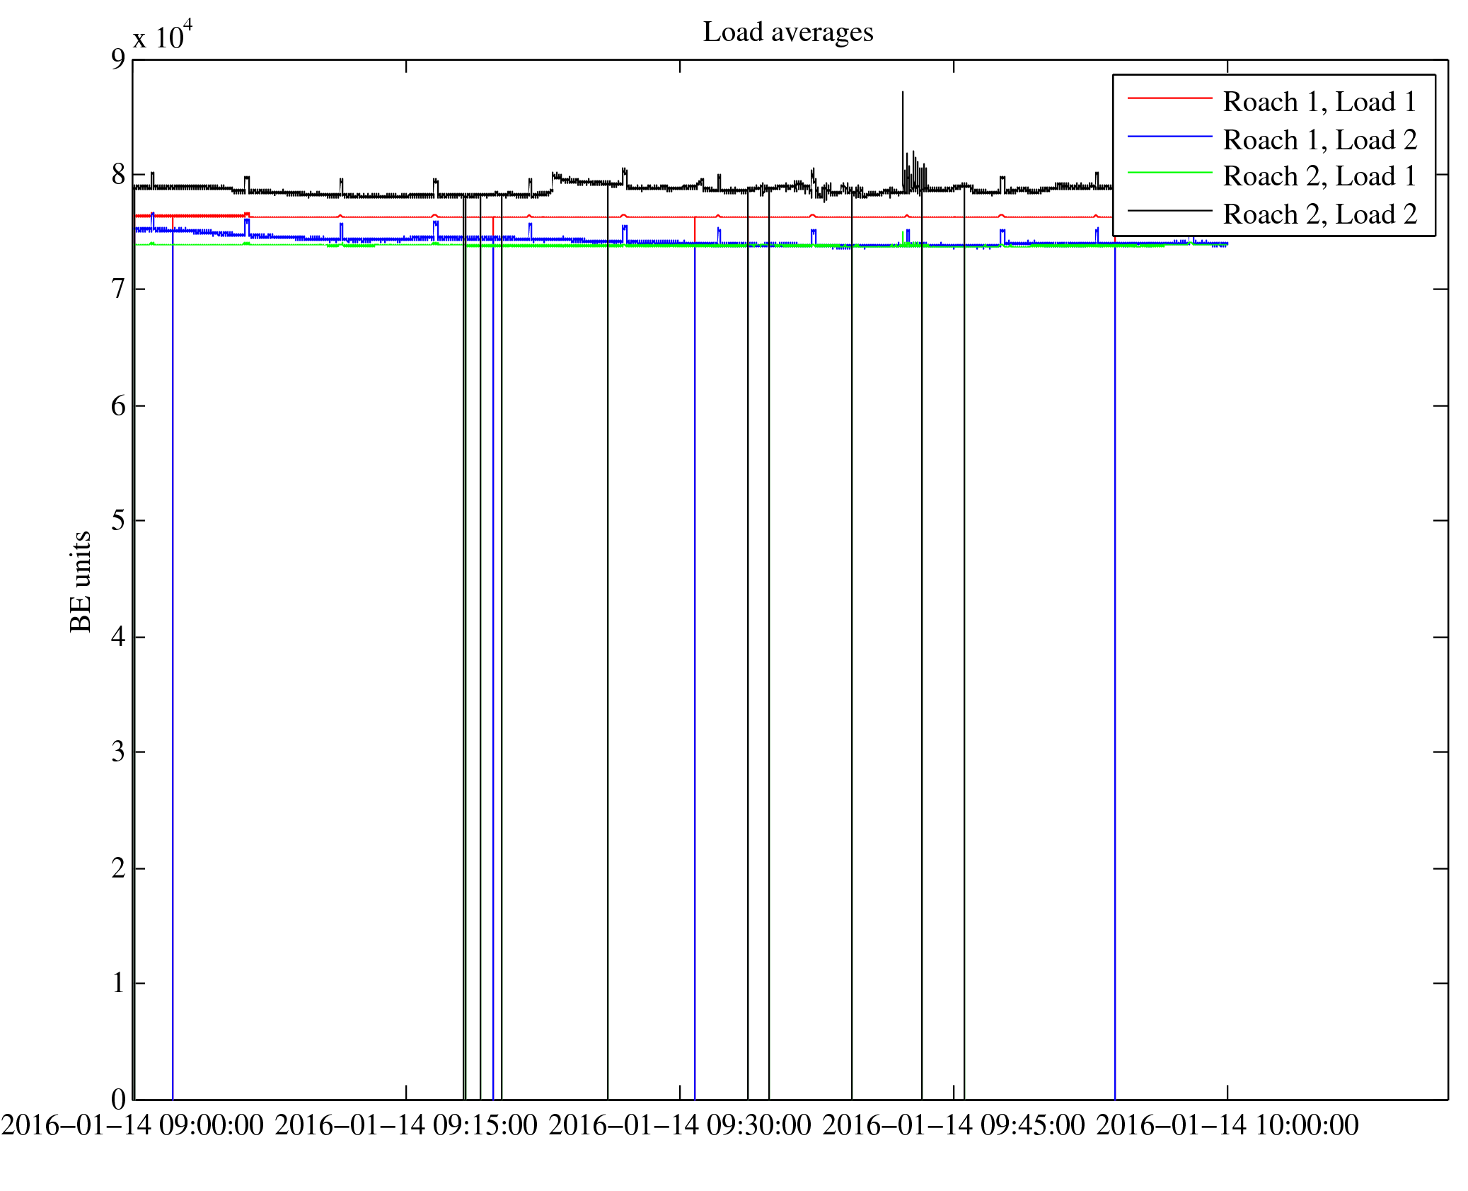This screenshot has width=1468, height=1191.
Task: Click the tallest black spike peak in the plot
Action: [902, 93]
